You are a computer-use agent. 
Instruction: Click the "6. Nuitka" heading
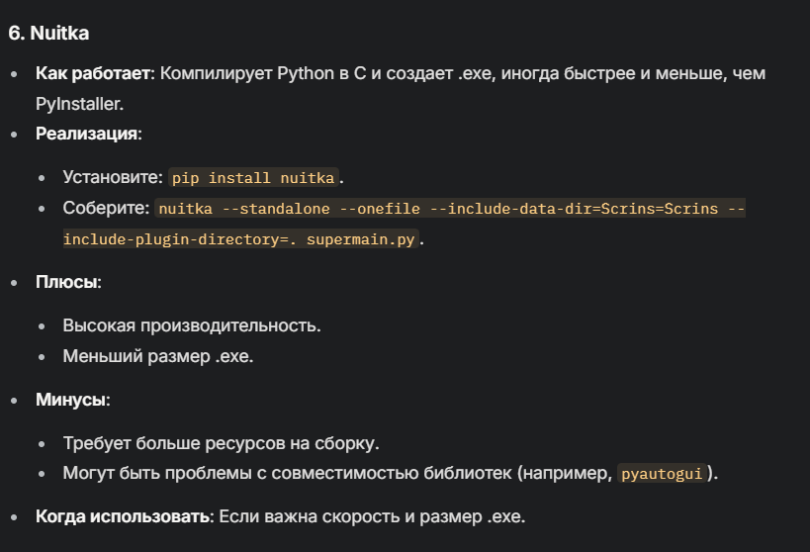48,34
